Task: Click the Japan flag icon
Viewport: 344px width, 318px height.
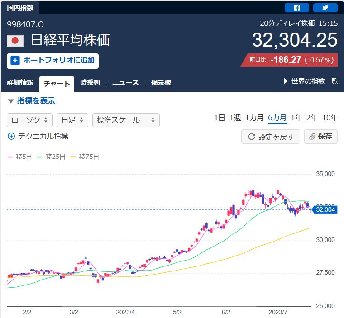Action: point(15,41)
